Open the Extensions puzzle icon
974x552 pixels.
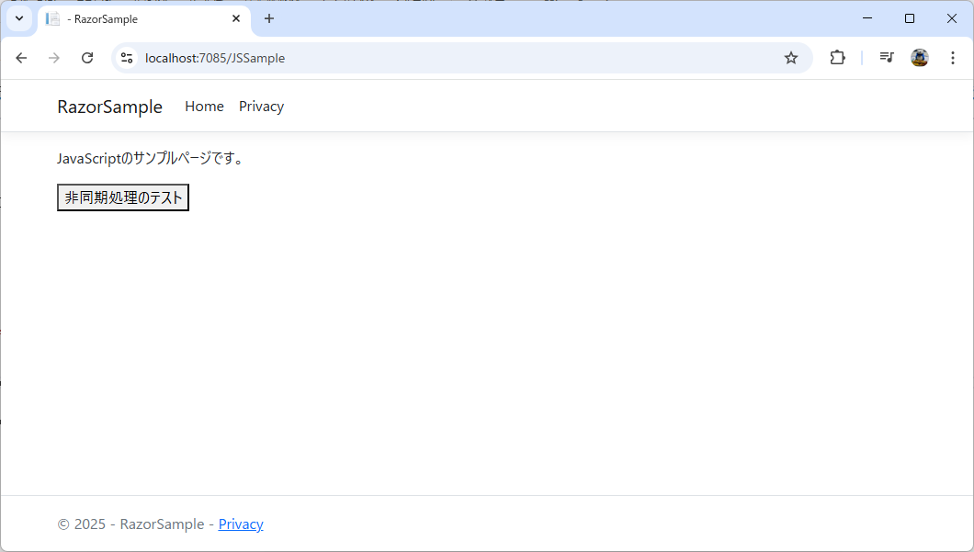pos(837,58)
